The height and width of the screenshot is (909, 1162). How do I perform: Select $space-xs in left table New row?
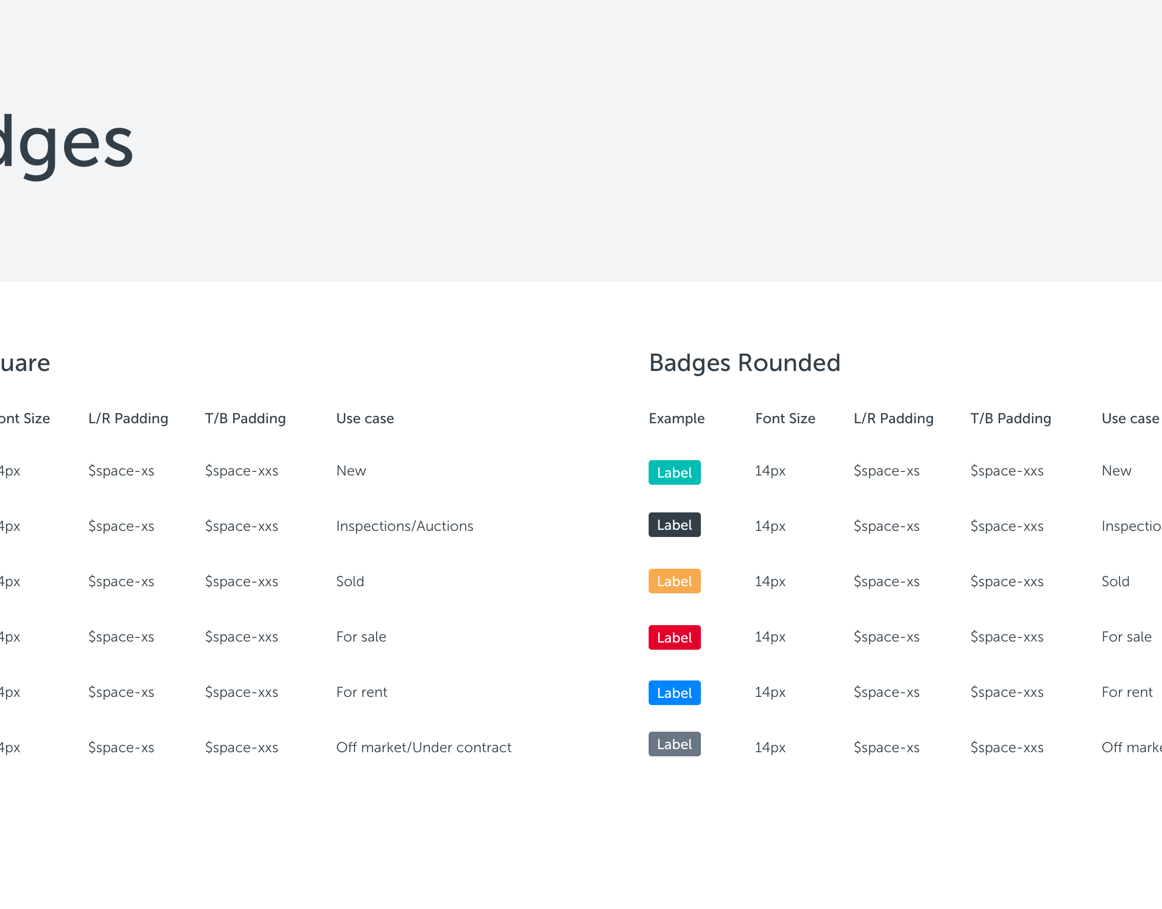[121, 470]
